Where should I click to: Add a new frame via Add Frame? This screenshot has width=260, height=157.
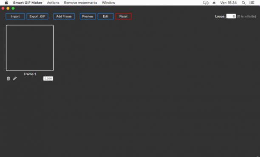[x=64, y=17]
